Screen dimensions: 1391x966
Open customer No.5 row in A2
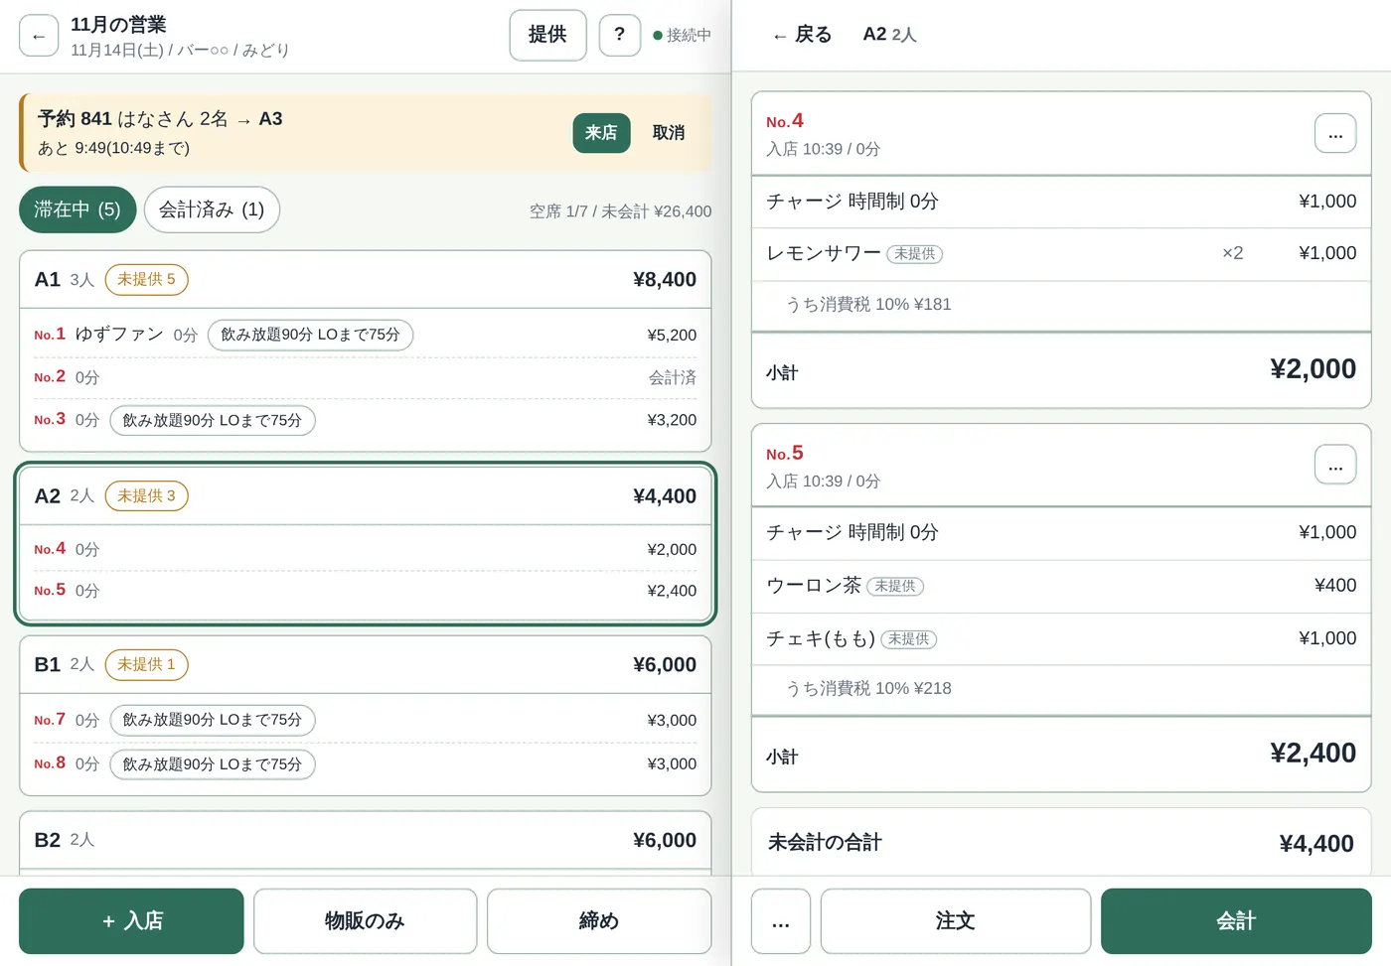pyautogui.click(x=366, y=592)
